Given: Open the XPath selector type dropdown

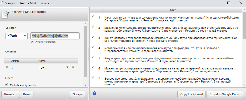Looking at the screenshot, I should pyautogui.click(x=17, y=36).
